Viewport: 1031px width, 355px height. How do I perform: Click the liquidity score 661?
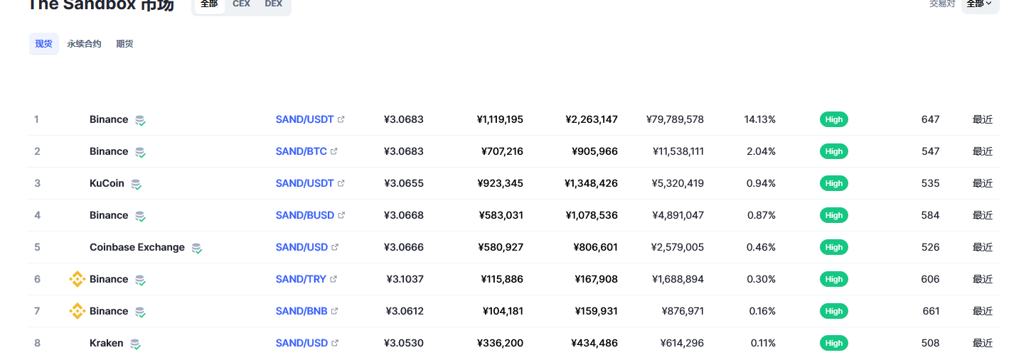[x=931, y=311]
